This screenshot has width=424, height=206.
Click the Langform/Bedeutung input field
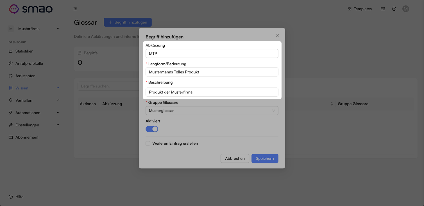click(x=212, y=72)
